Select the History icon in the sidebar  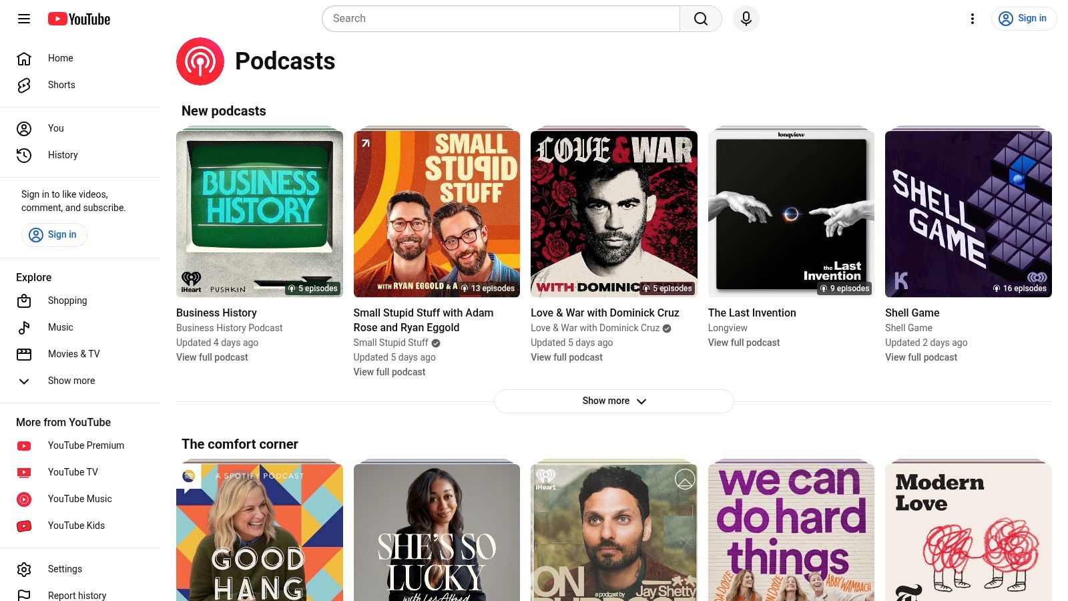pos(24,155)
